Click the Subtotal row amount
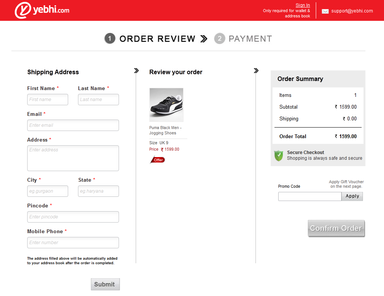This screenshot has width=384, height=296. coord(346,107)
